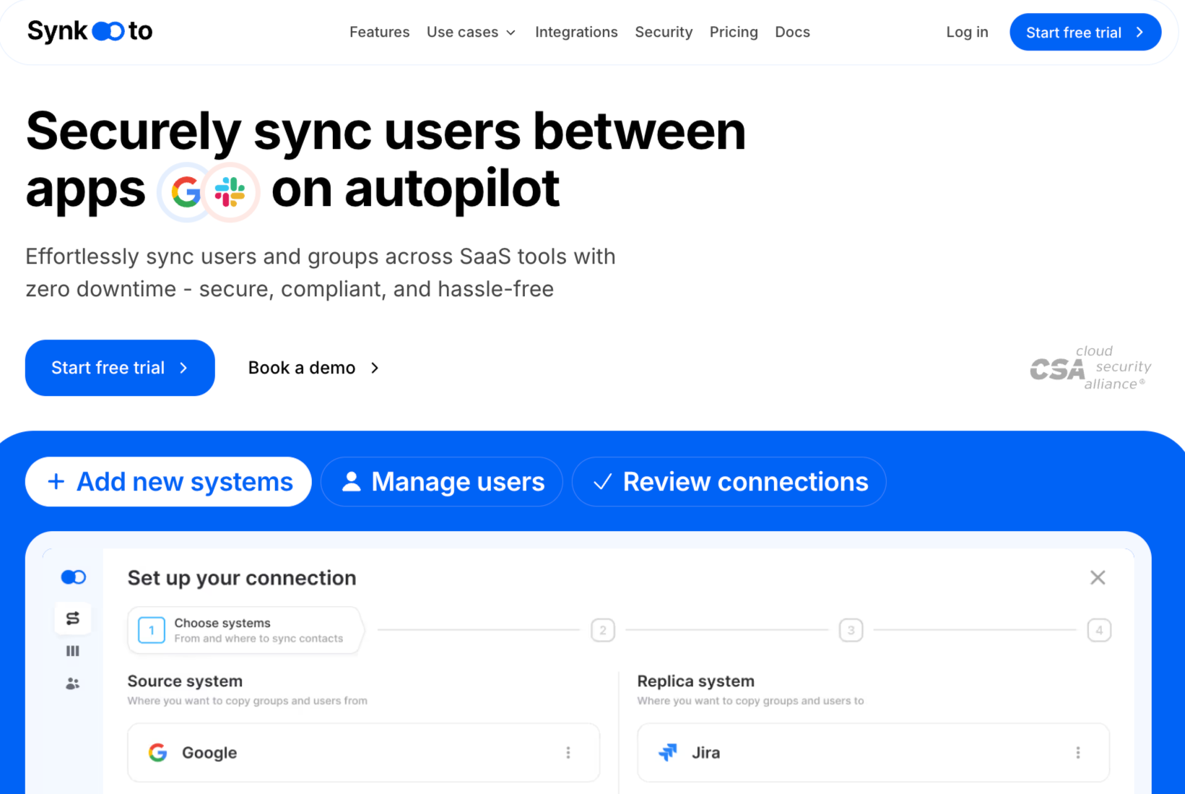Click the Log in link

[x=967, y=32]
